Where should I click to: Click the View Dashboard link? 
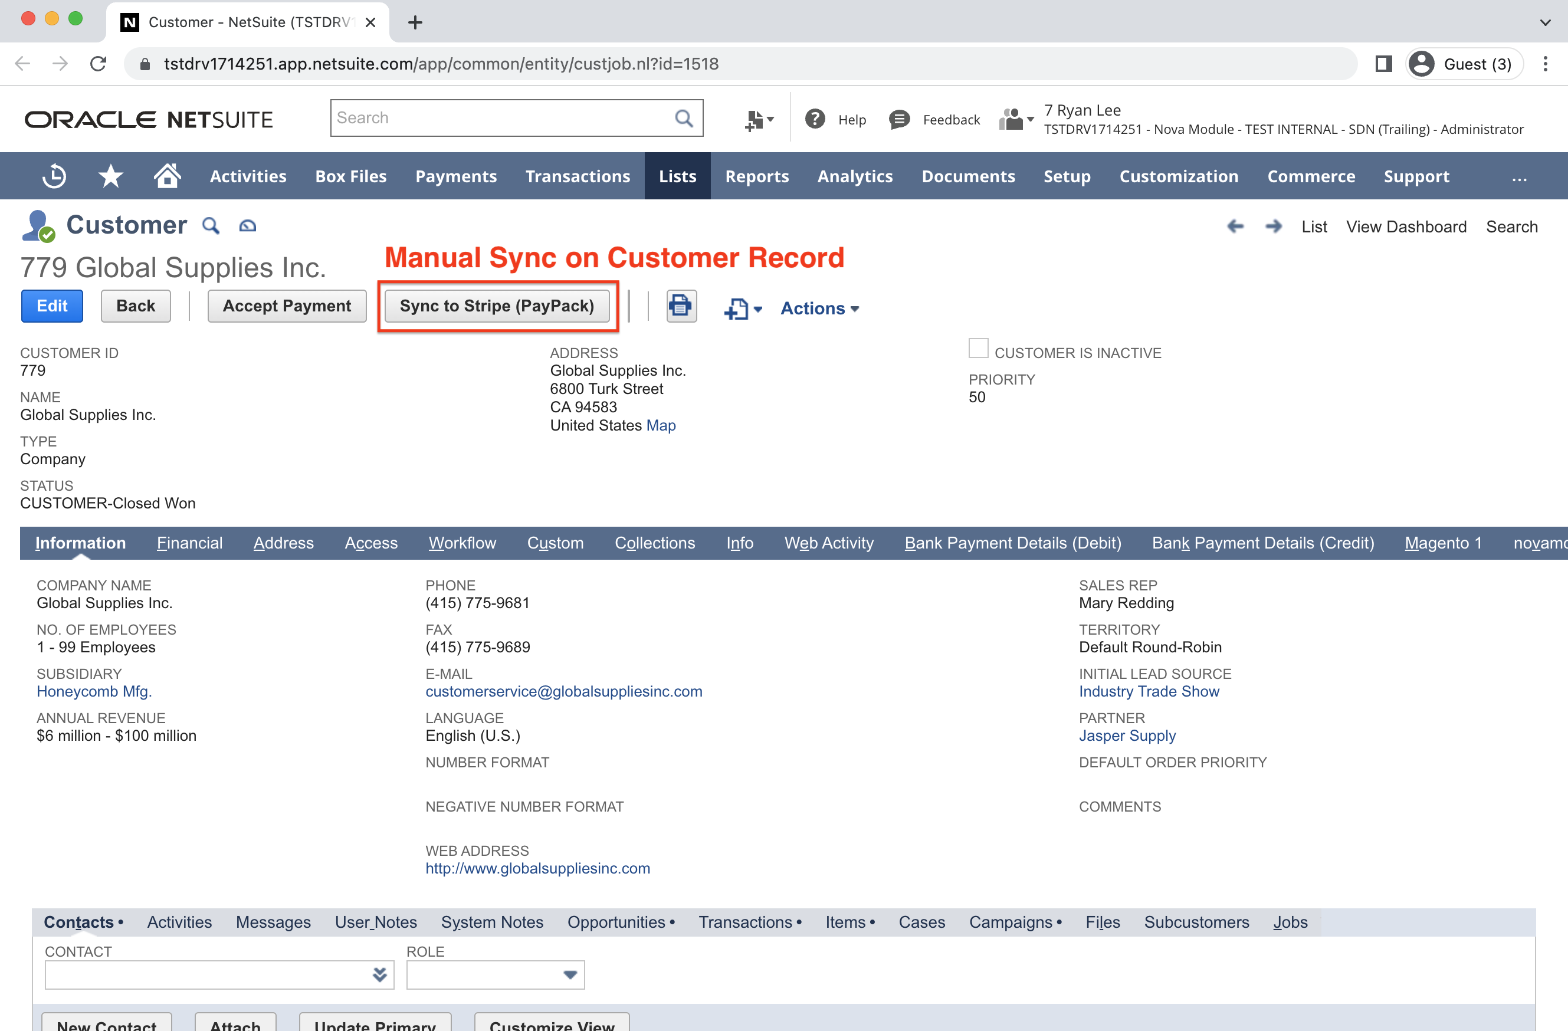tap(1406, 226)
